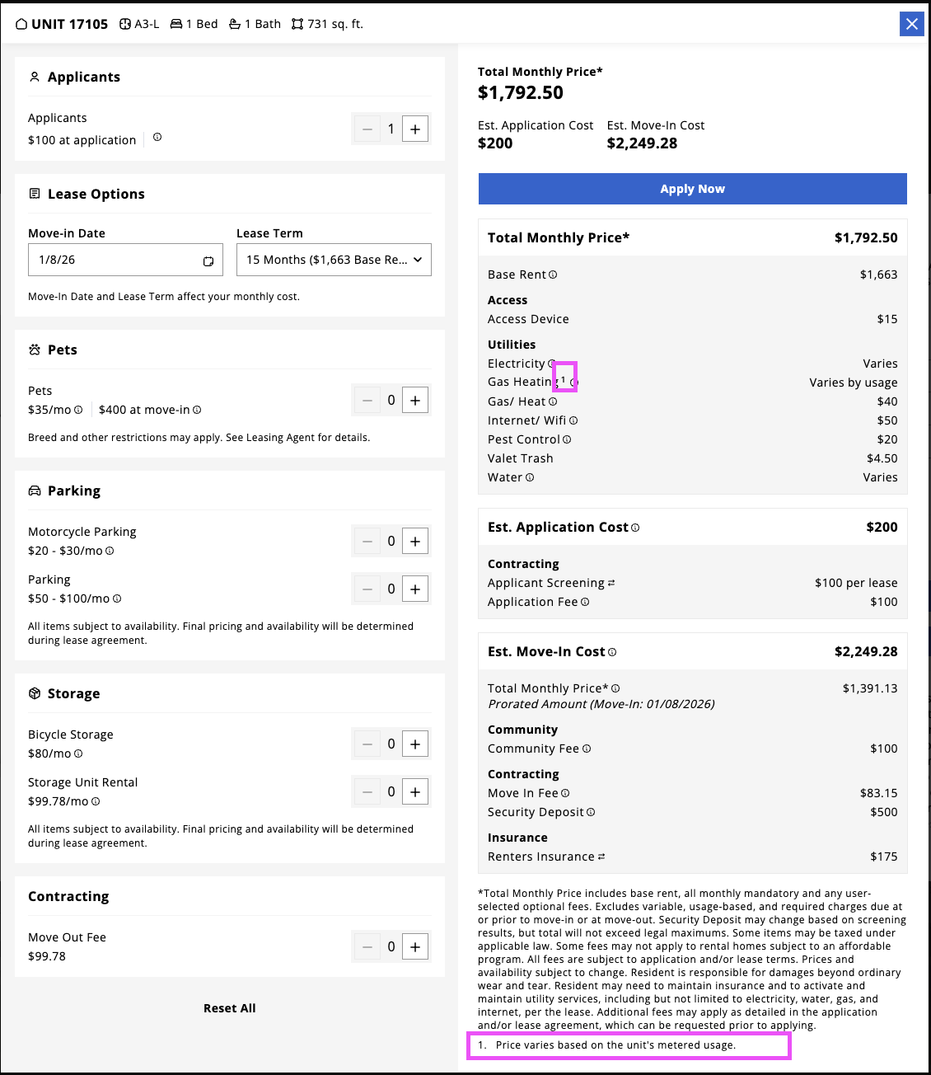Click the info icon beside Pest Control
Screen dimensions: 931x1075
567,439
